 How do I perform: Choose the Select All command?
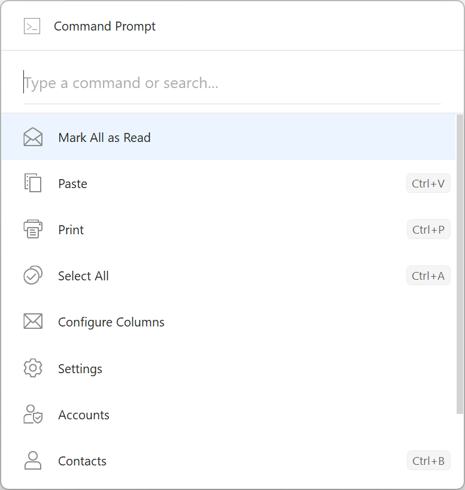pyautogui.click(x=228, y=276)
